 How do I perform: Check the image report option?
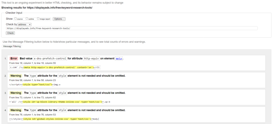pyautogui.click(x=38, y=19)
